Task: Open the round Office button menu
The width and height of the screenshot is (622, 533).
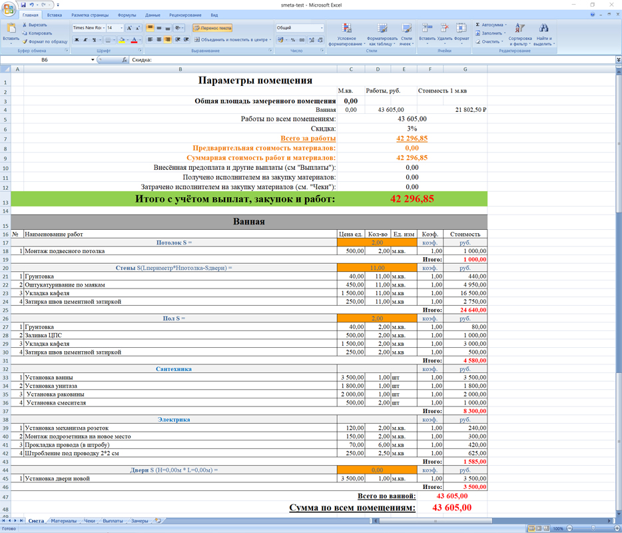Action: pyautogui.click(x=9, y=9)
